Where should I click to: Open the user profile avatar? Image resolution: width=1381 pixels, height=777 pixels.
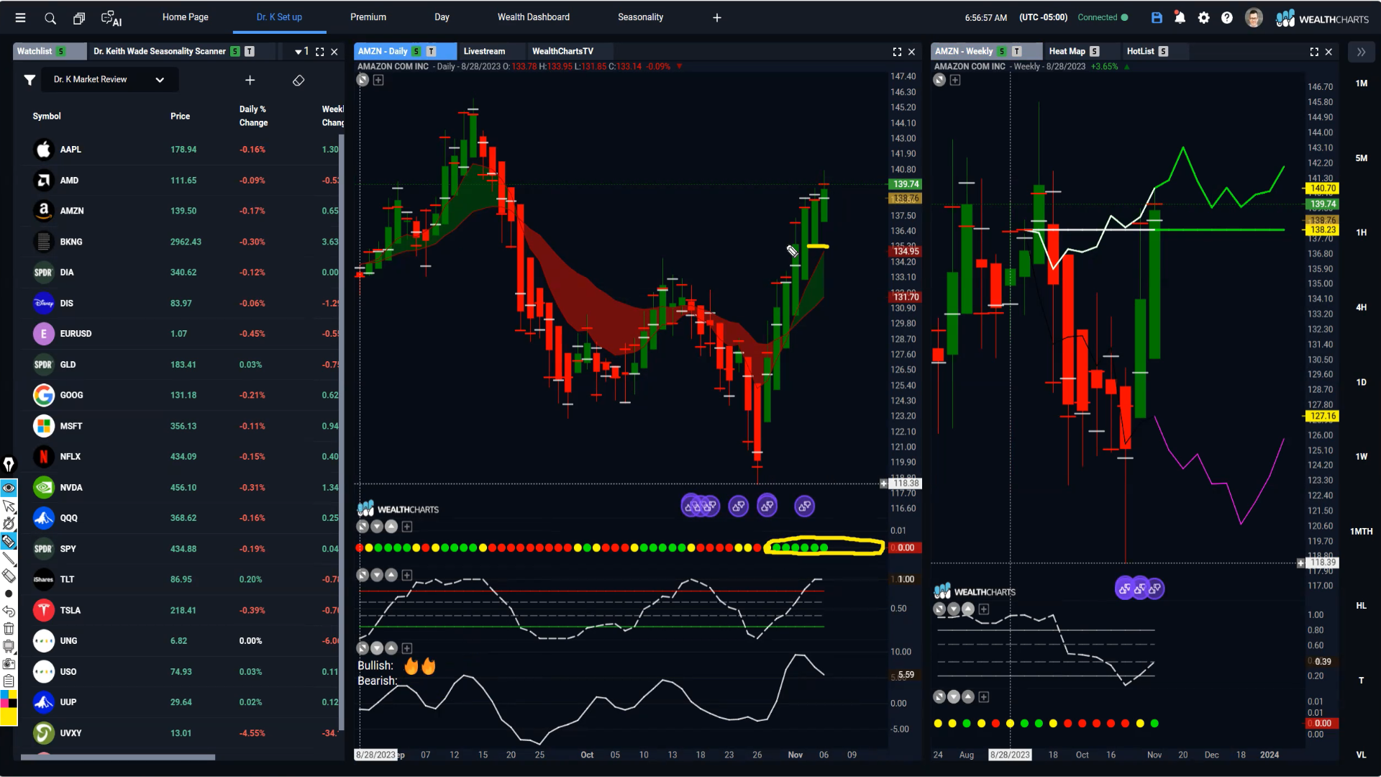click(x=1254, y=18)
